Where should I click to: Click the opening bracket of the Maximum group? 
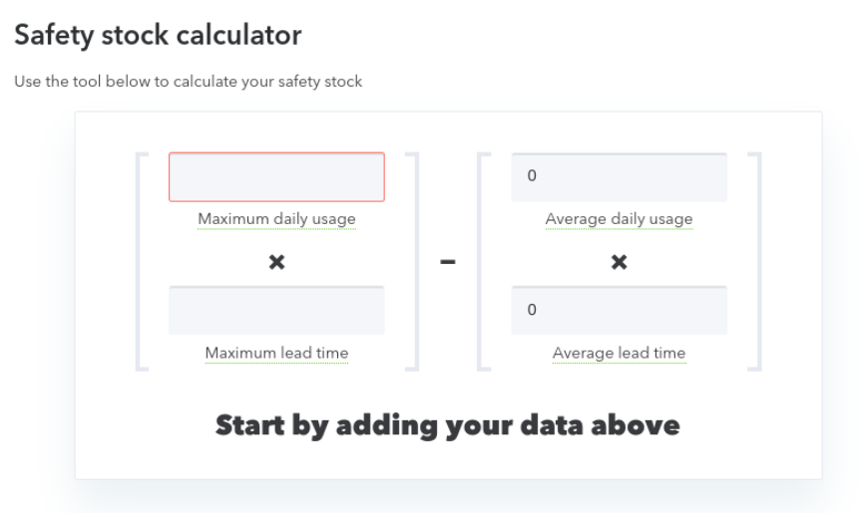click(141, 262)
